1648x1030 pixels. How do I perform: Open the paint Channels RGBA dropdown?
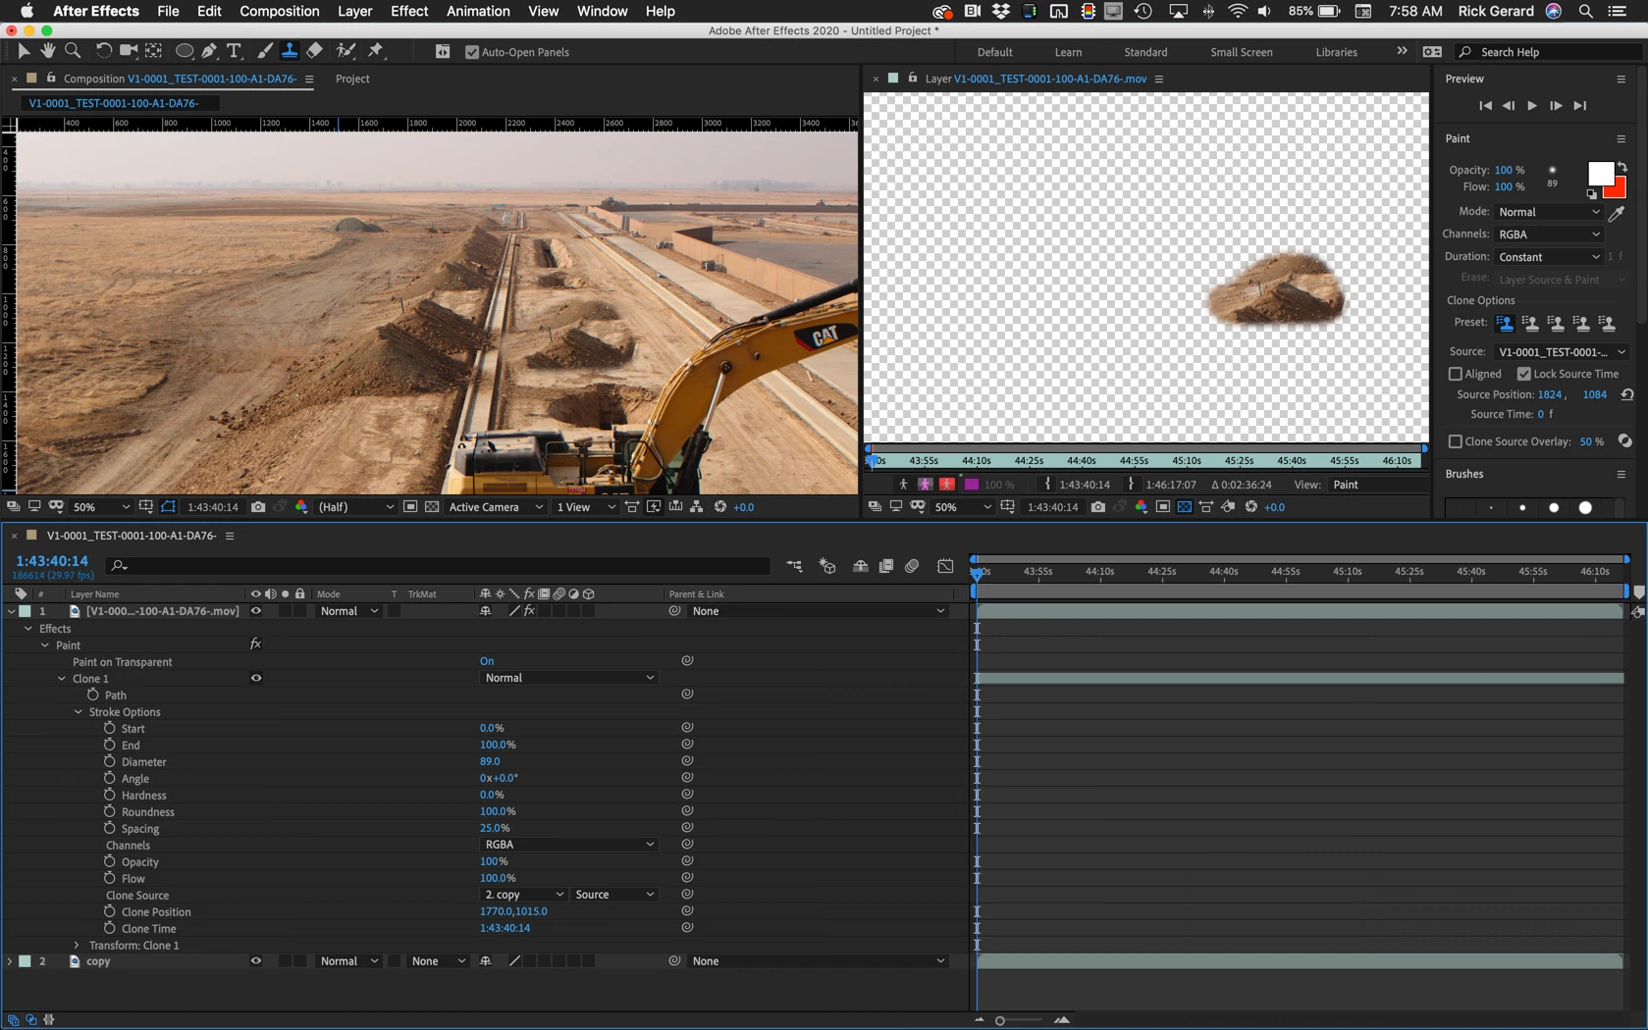coord(1548,234)
